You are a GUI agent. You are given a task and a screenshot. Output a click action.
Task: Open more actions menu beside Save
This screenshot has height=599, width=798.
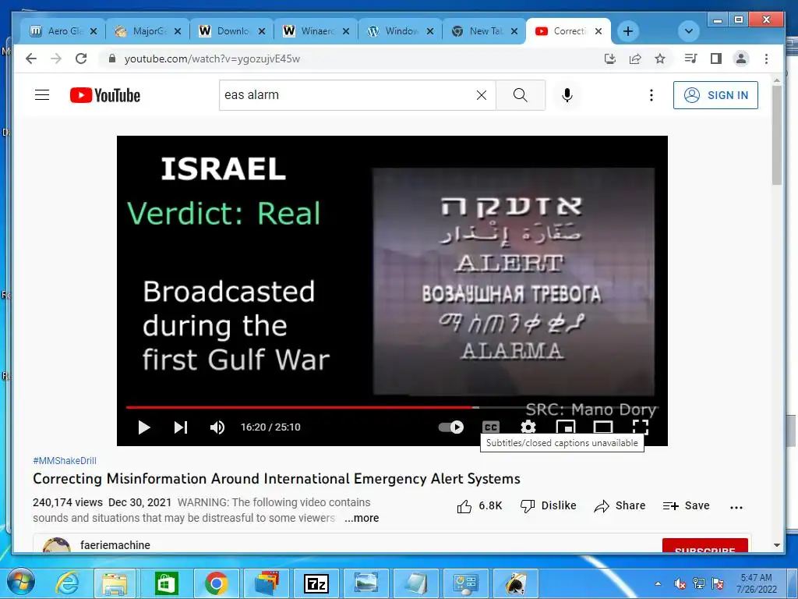(x=736, y=507)
